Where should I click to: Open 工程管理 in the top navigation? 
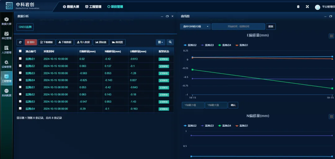93,7
